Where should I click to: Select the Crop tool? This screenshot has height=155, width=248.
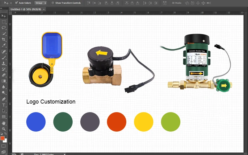[4, 39]
